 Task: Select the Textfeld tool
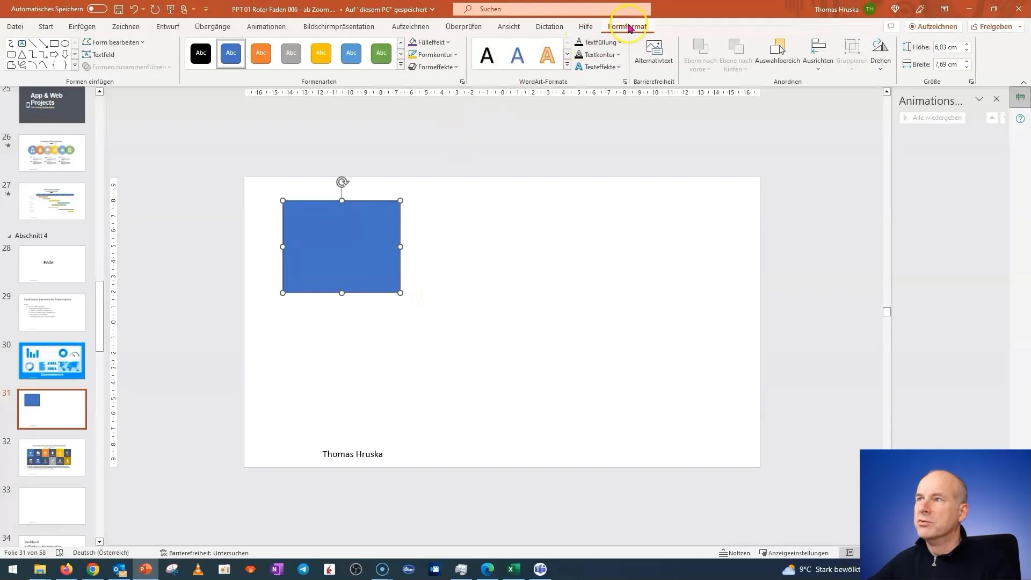[x=98, y=54]
